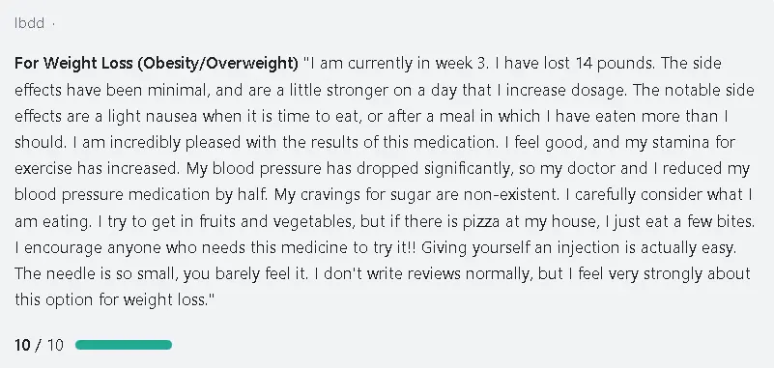Screen dimensions: 774x368
Task: Click the bold '10' rating score
Action: [22, 345]
